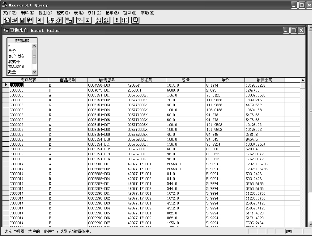Image resolution: width=312 pixels, height=236 pixels.
Task: Open the 格式(T) menu
Action: click(63, 13)
